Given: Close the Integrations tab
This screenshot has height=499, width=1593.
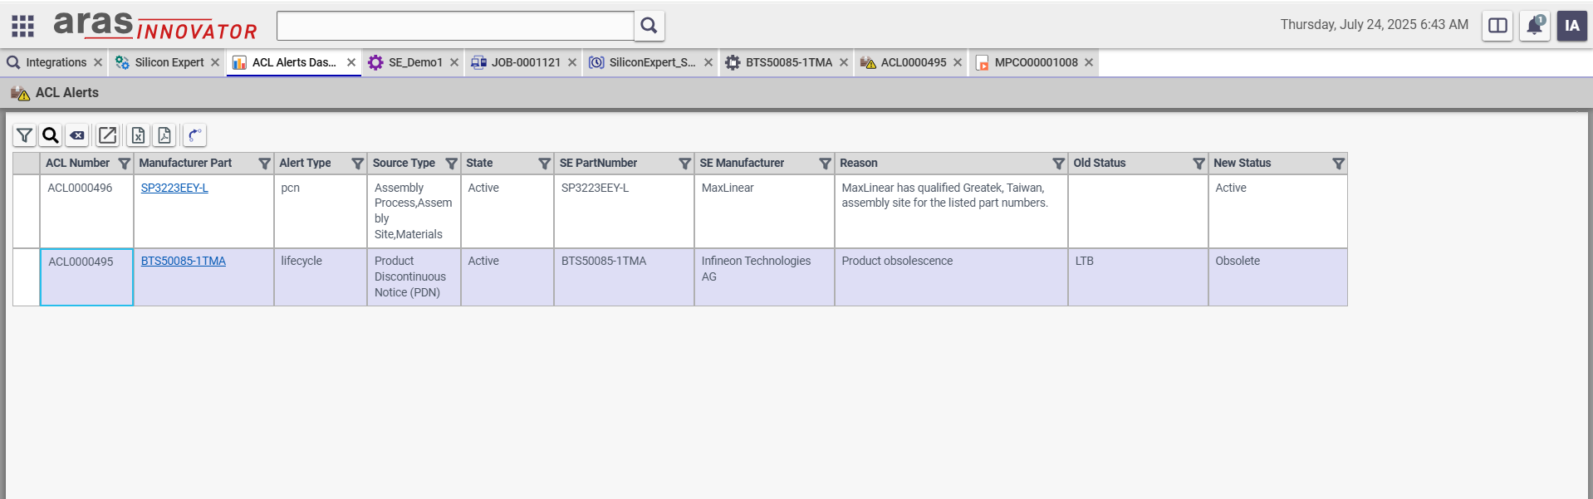Looking at the screenshot, I should [x=98, y=62].
